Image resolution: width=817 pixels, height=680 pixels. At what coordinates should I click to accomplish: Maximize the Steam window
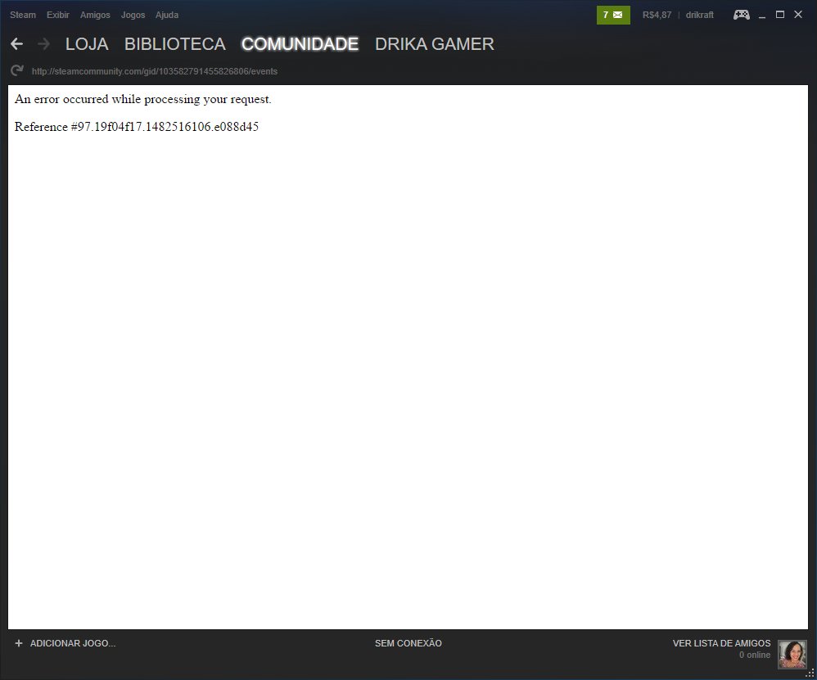click(x=780, y=15)
